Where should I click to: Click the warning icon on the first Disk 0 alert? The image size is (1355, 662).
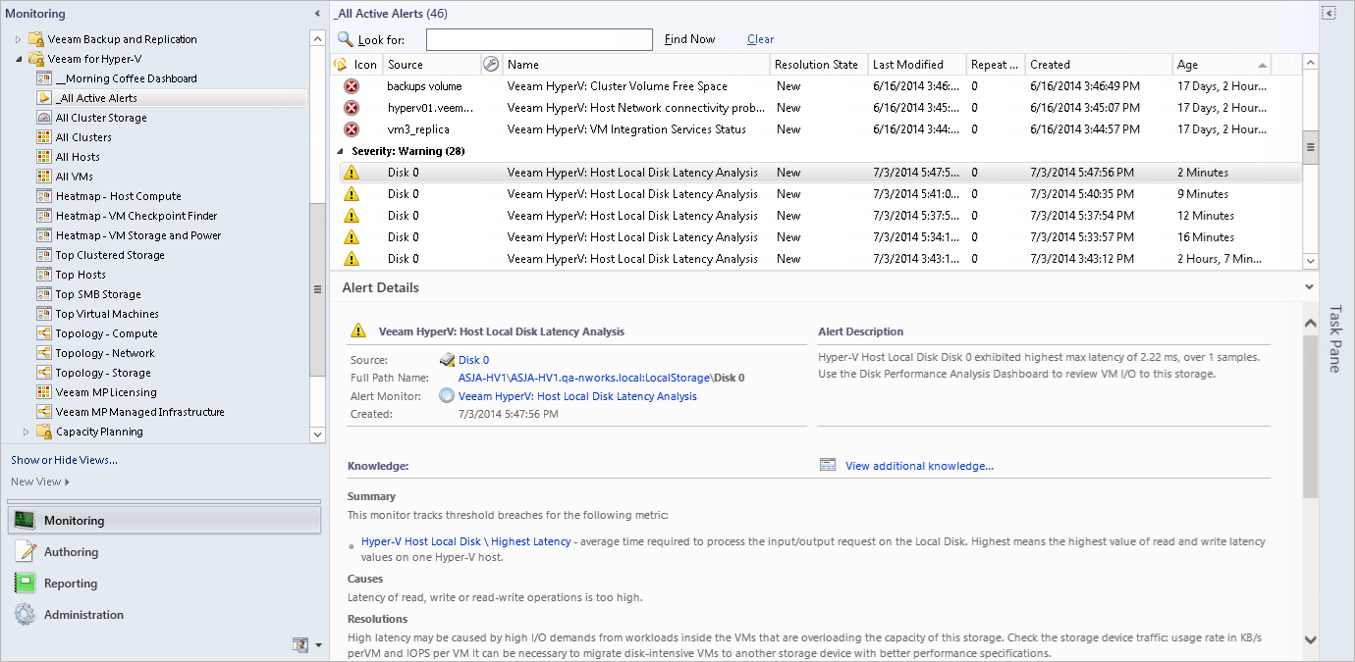(351, 172)
